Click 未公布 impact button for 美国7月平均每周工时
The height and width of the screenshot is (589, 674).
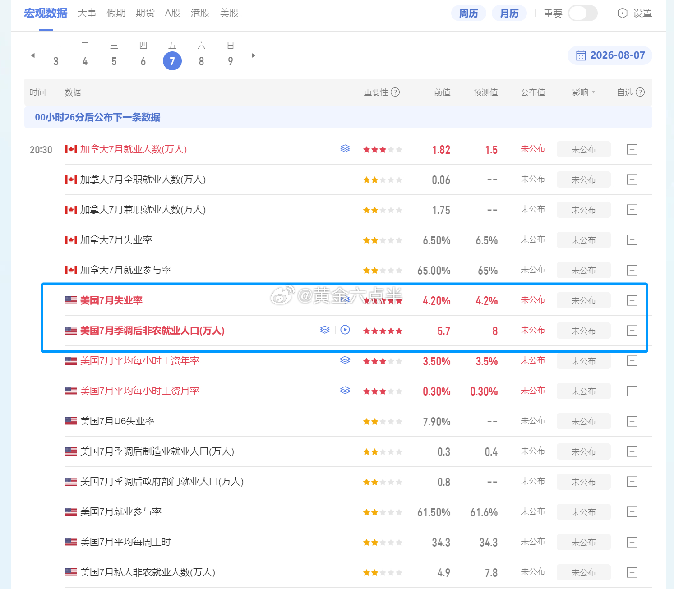[x=584, y=542]
